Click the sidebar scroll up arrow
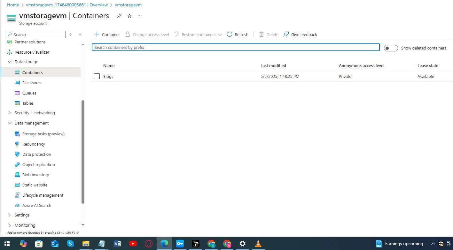The width and height of the screenshot is (453, 250). pos(83,45)
